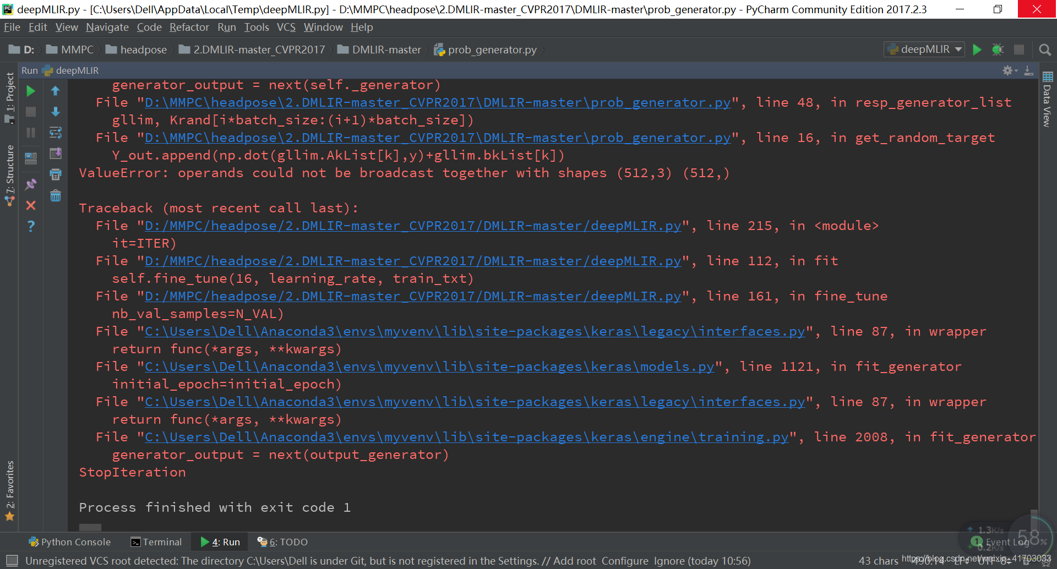
Task: Open keras models.py link at line 1121
Action: 429,366
